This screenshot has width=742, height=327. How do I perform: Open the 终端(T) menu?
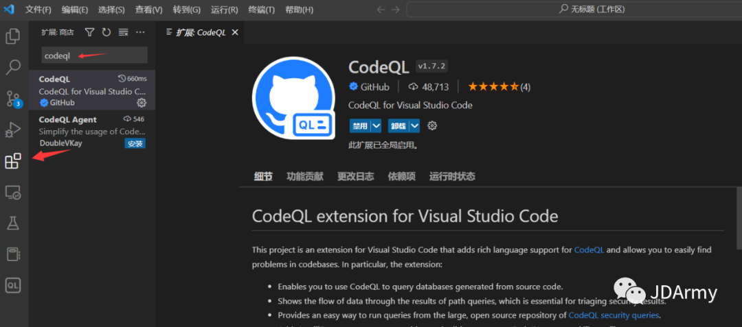coord(262,10)
